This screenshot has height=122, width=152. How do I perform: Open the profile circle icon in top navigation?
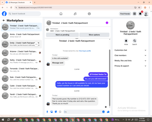tap(89, 14)
